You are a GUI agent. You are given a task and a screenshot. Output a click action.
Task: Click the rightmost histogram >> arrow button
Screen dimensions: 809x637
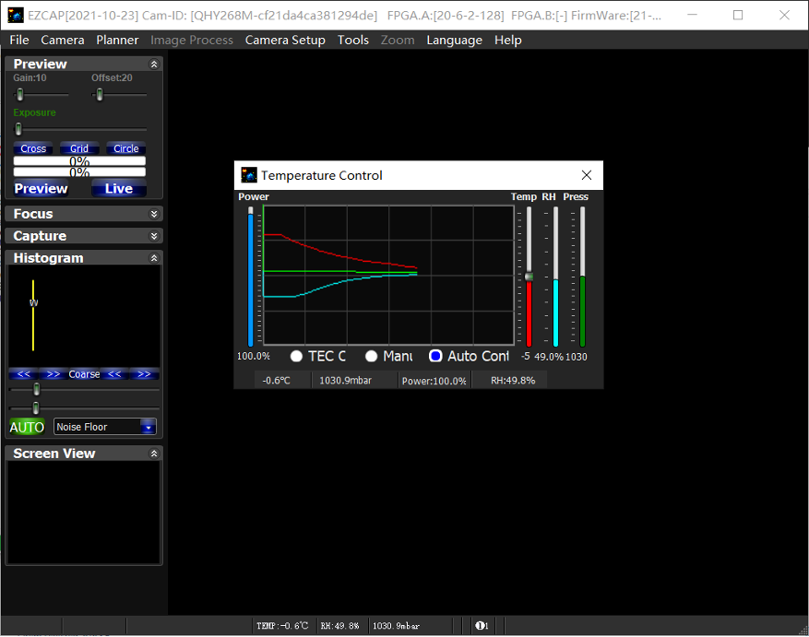coord(144,374)
